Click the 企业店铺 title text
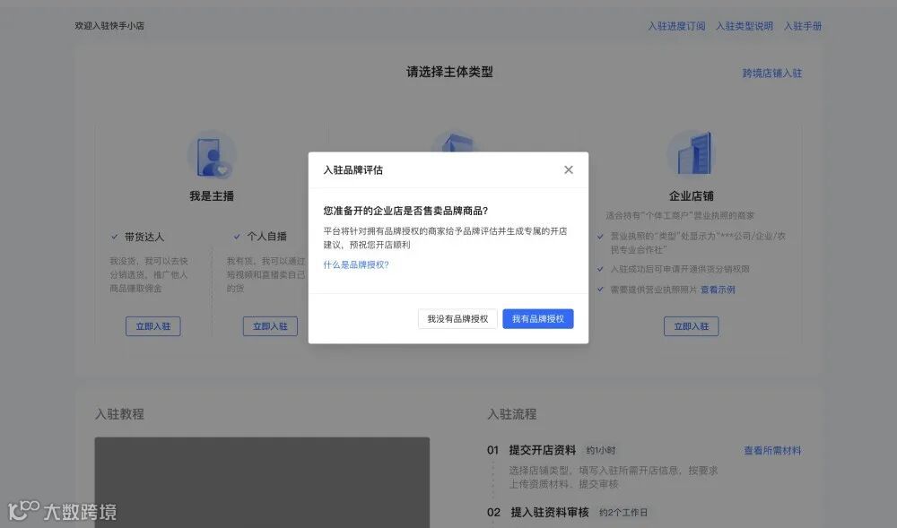Screen dimensions: 897x528 pos(691,196)
